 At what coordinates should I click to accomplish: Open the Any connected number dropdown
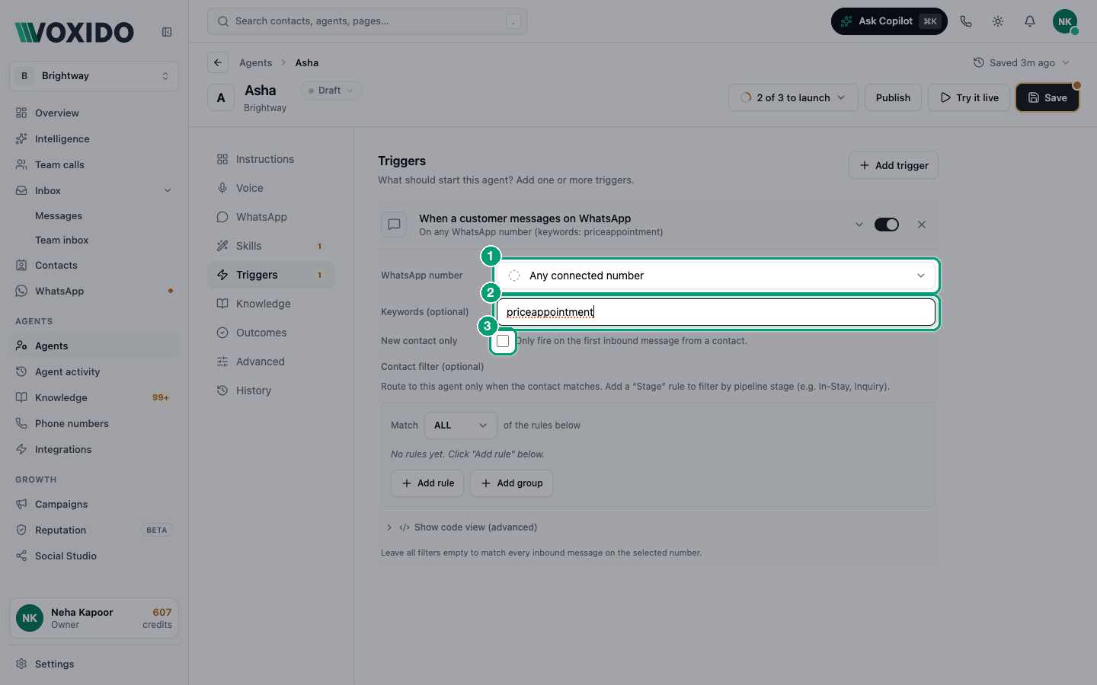click(x=716, y=276)
